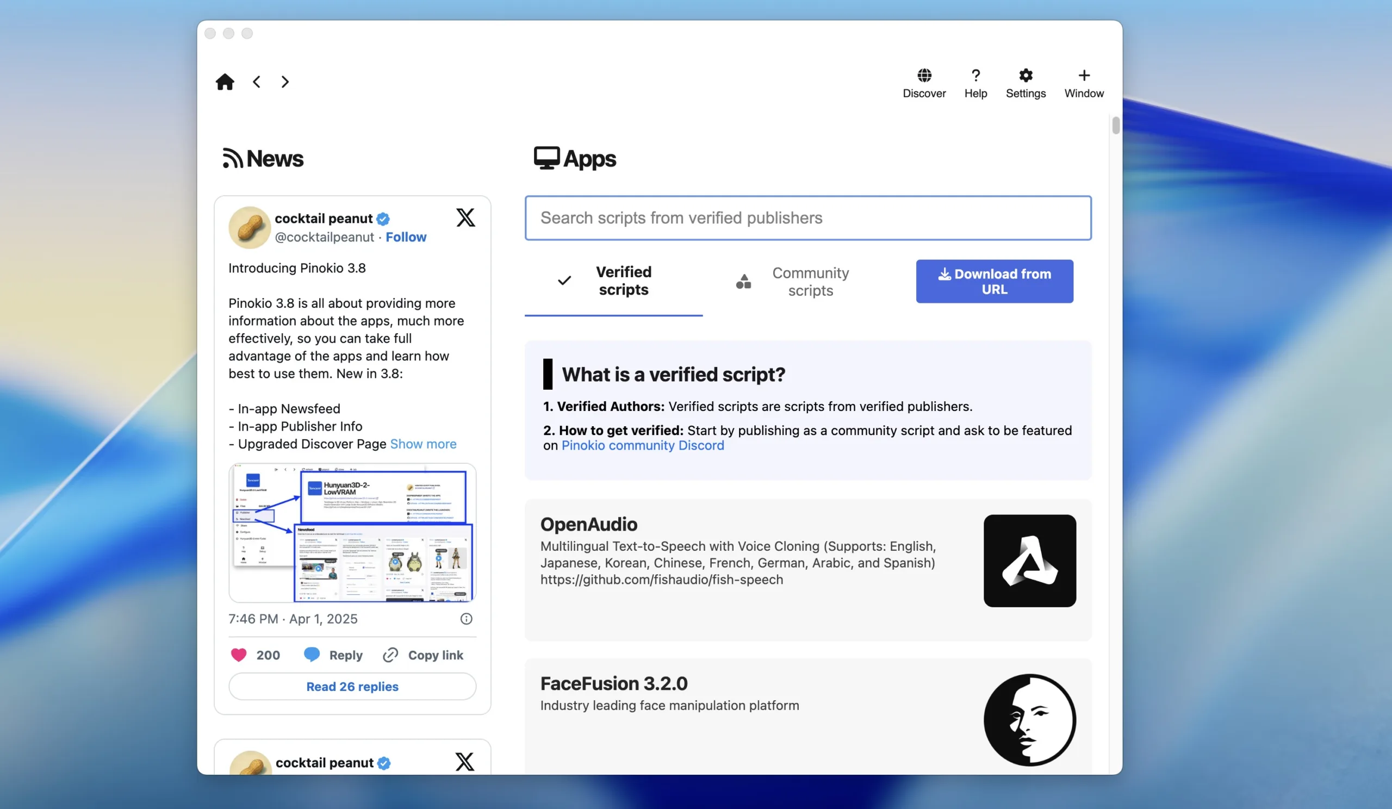Click the tweet info circle icon
Image resolution: width=1392 pixels, height=809 pixels.
(466, 619)
